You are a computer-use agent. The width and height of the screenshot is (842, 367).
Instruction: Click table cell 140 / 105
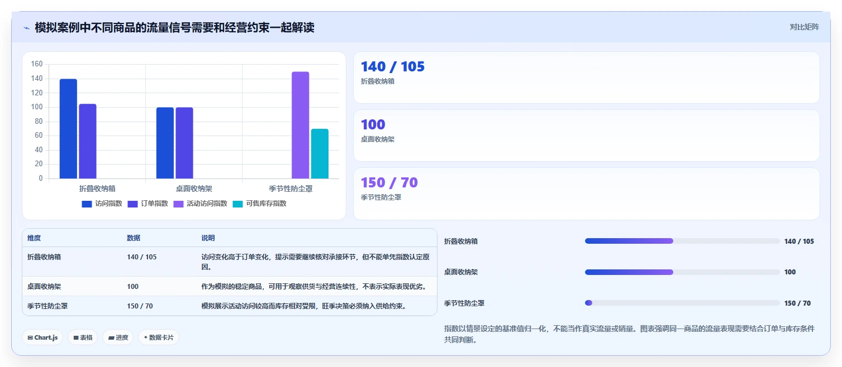click(142, 257)
